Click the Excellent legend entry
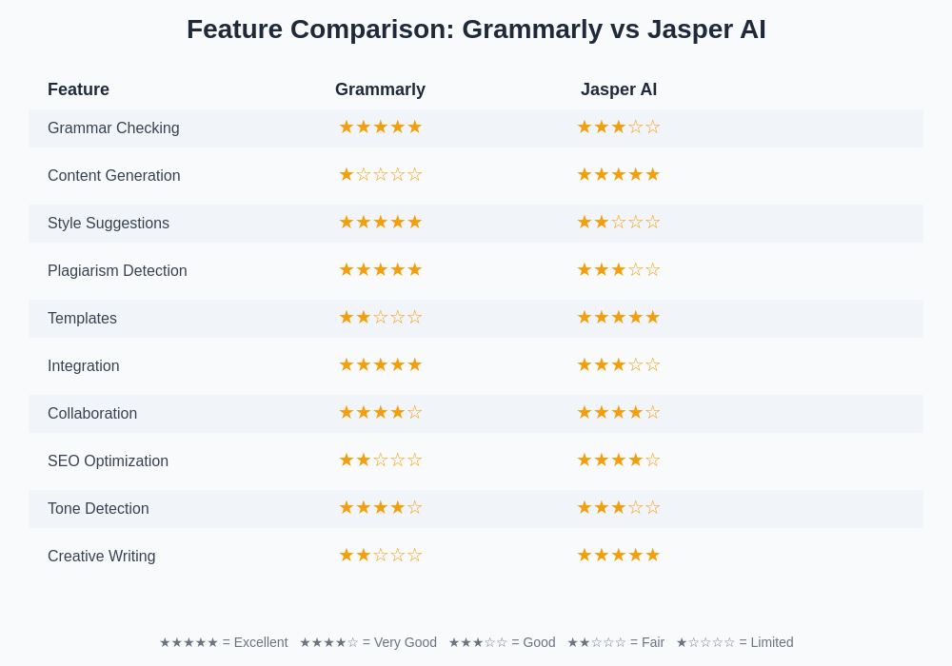This screenshot has height=666, width=952. point(224,642)
